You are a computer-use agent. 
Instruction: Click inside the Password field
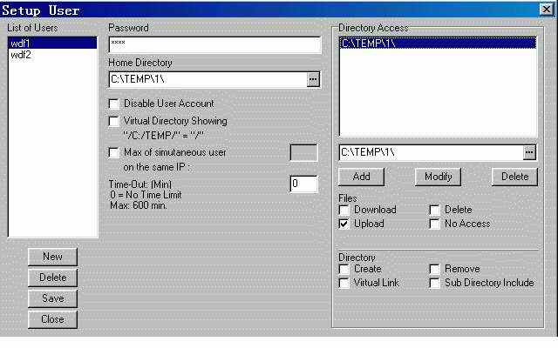214,44
